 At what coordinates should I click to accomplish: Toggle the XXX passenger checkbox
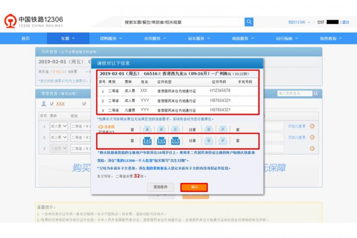[52, 104]
